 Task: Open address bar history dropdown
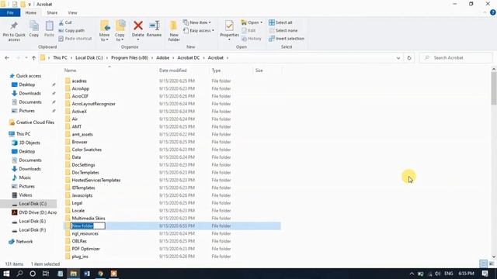pyautogui.click(x=398, y=58)
